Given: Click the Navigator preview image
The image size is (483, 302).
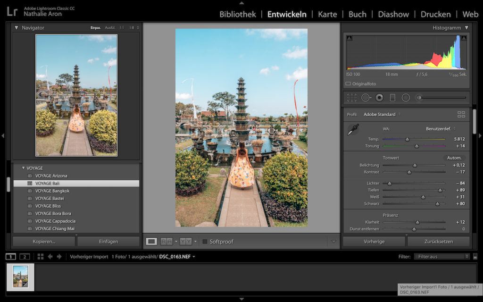Looking at the screenshot, I should [x=76, y=95].
